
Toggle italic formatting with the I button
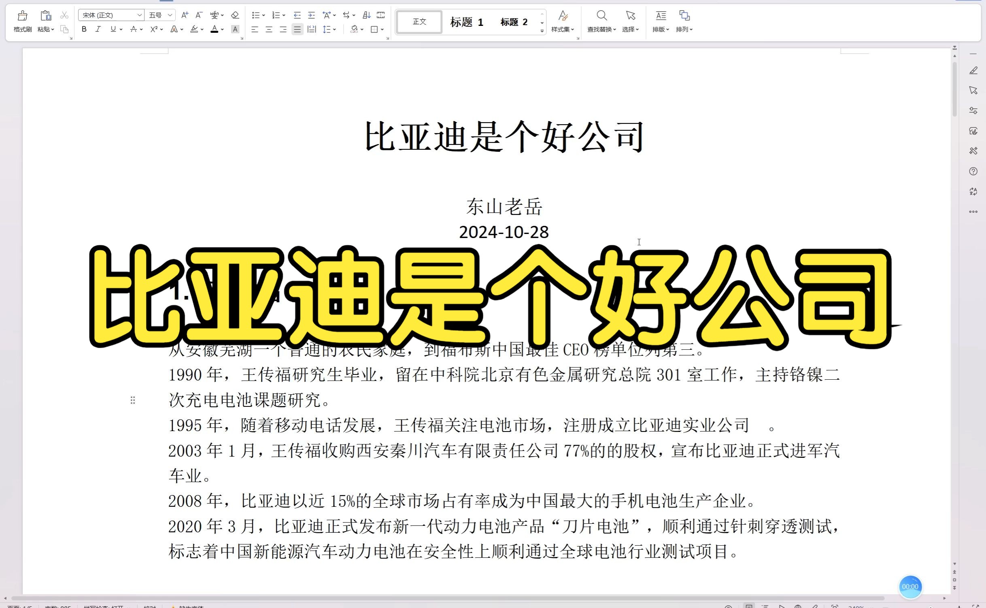click(x=98, y=29)
